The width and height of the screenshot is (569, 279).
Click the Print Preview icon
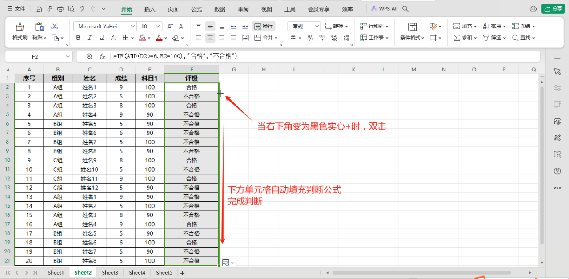tap(71, 9)
